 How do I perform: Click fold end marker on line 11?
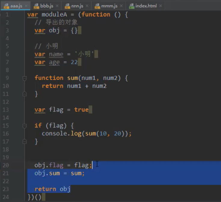pos(25,94)
